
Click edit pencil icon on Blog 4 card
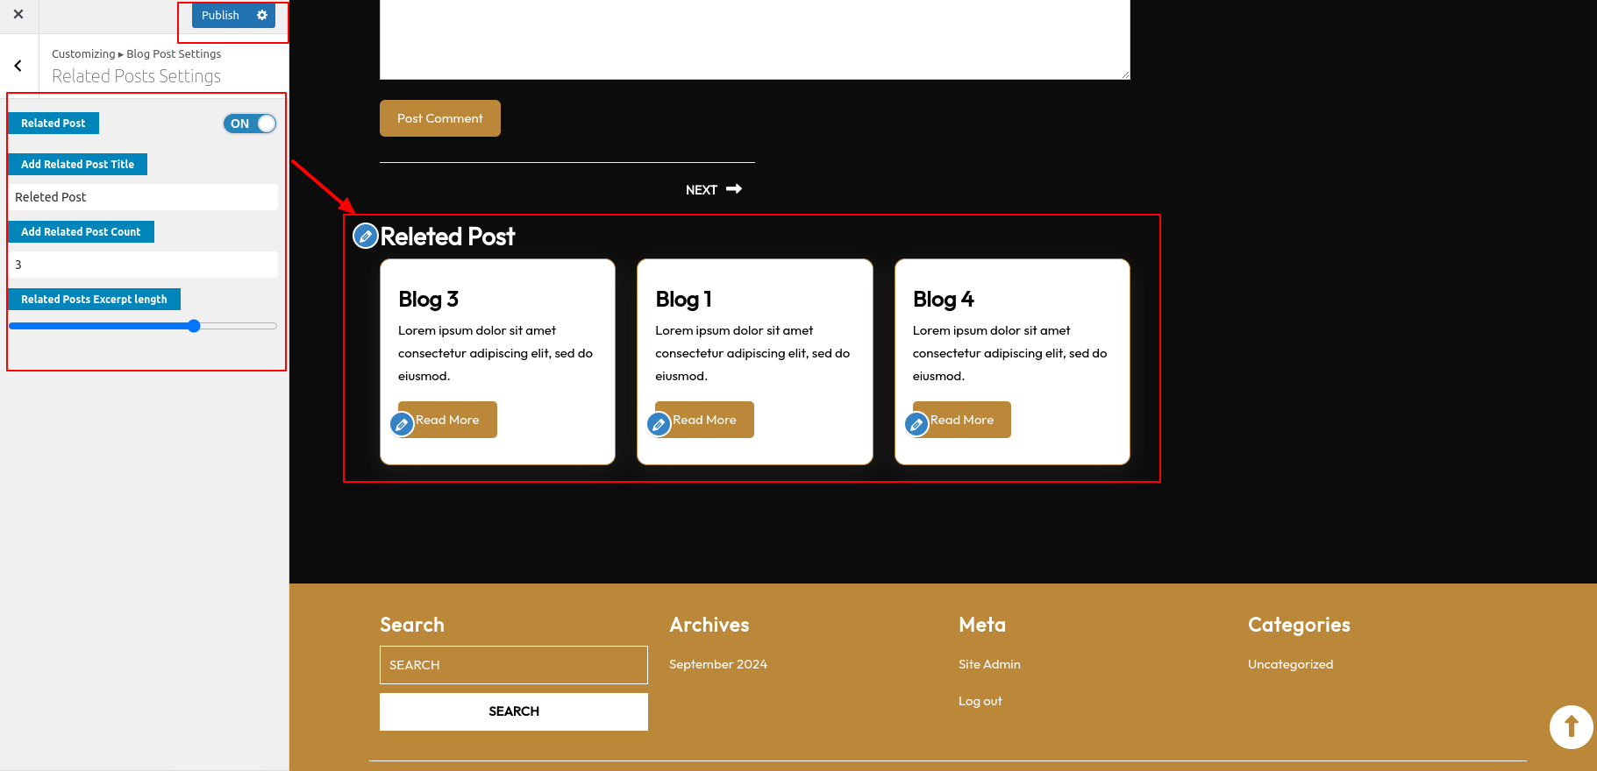coord(916,425)
